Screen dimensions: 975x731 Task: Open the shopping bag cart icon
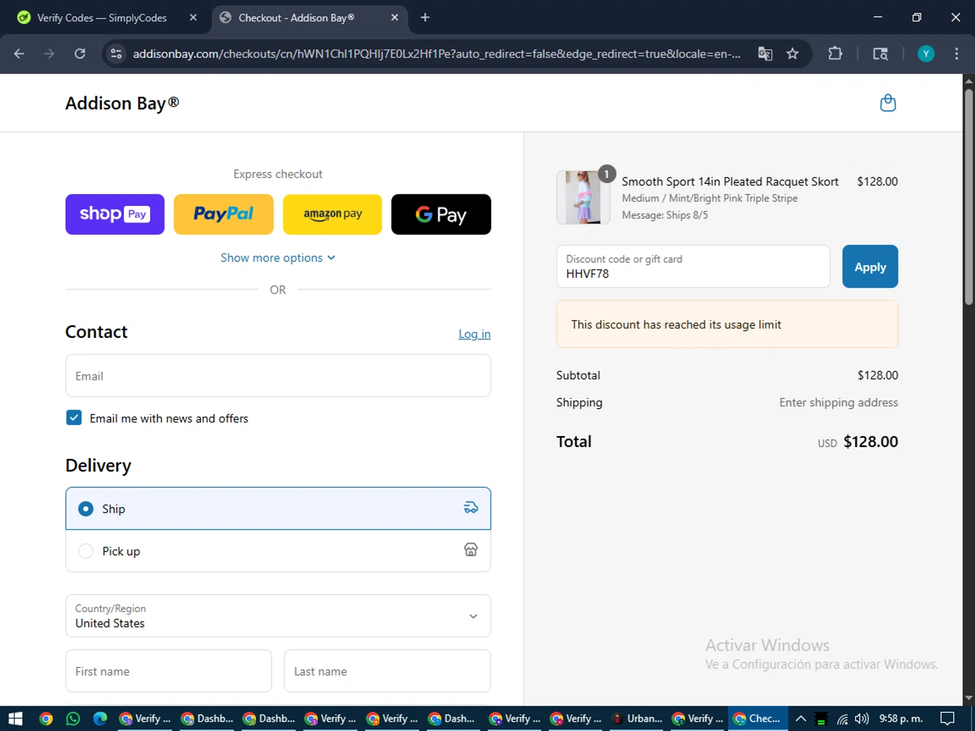(888, 103)
